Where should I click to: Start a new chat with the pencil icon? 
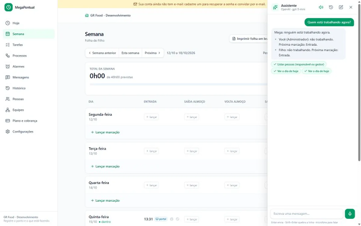click(x=341, y=7)
